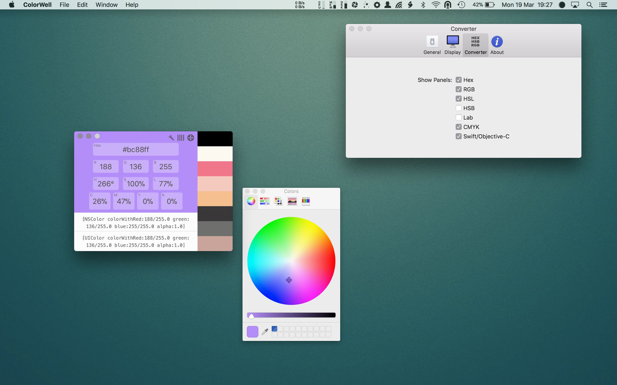Click the G value field 136
This screenshot has width=617, height=385.
coord(136,166)
